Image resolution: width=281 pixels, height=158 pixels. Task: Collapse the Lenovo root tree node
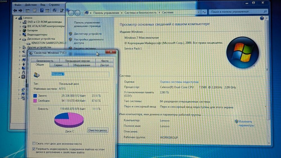pos(16,18)
